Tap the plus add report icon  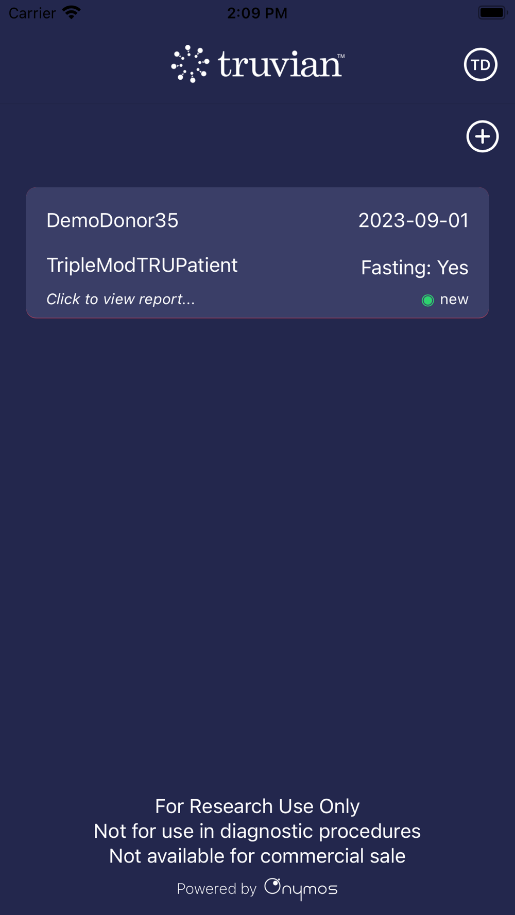[x=483, y=136]
